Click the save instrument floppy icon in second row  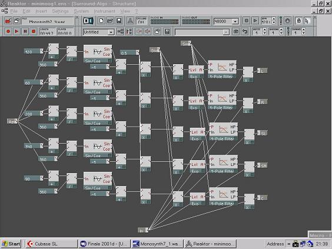167,32
